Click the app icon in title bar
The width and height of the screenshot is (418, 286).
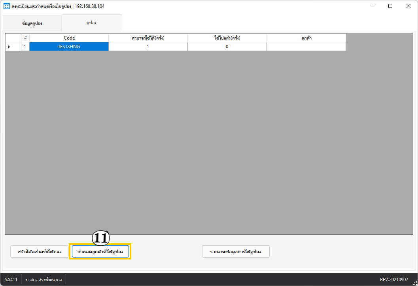pos(7,6)
